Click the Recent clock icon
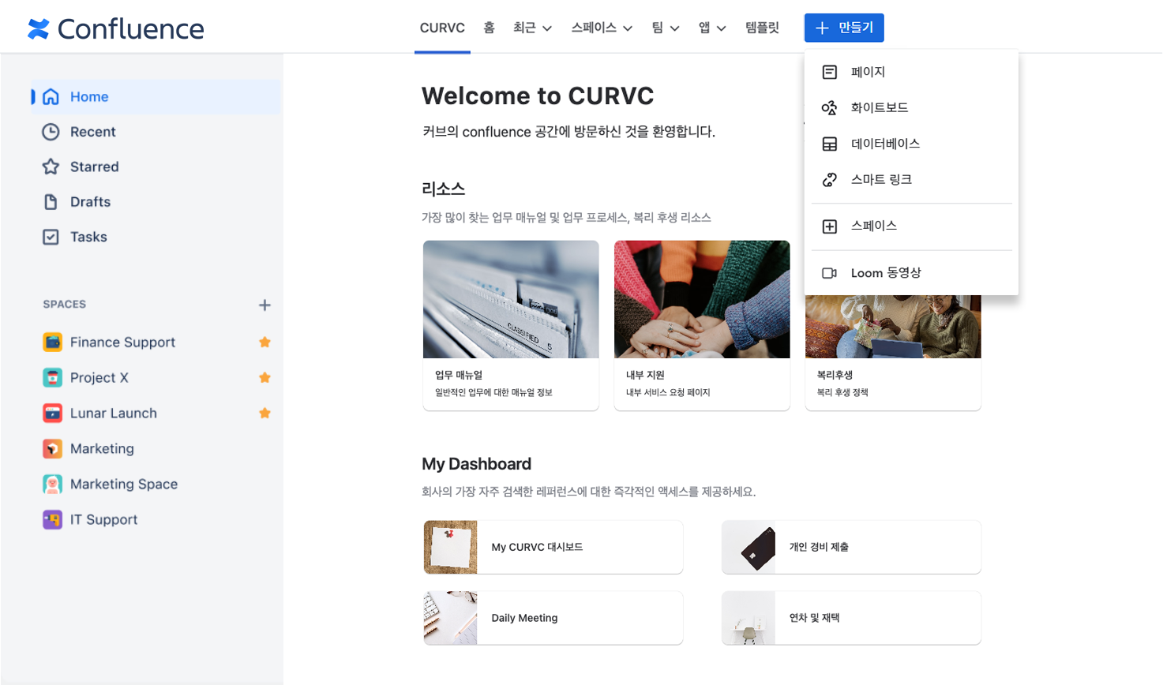This screenshot has height=685, width=1163. (51, 132)
